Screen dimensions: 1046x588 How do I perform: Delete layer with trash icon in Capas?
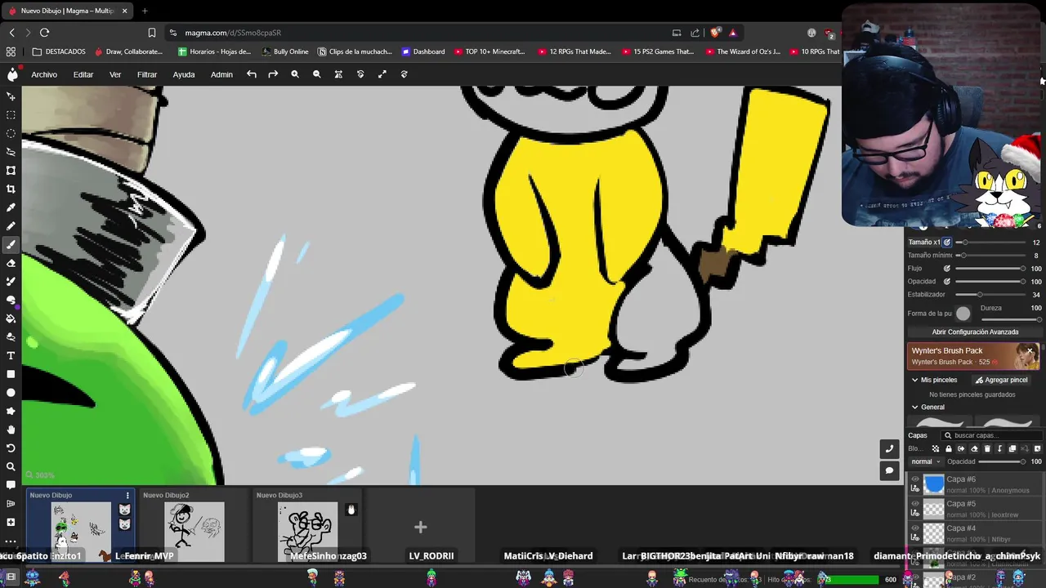[x=987, y=448]
